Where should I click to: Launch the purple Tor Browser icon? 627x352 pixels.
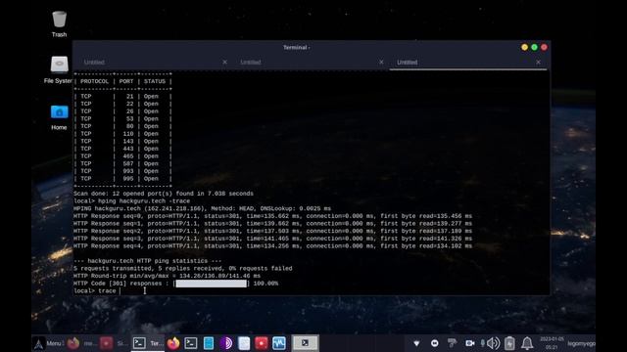point(226,343)
